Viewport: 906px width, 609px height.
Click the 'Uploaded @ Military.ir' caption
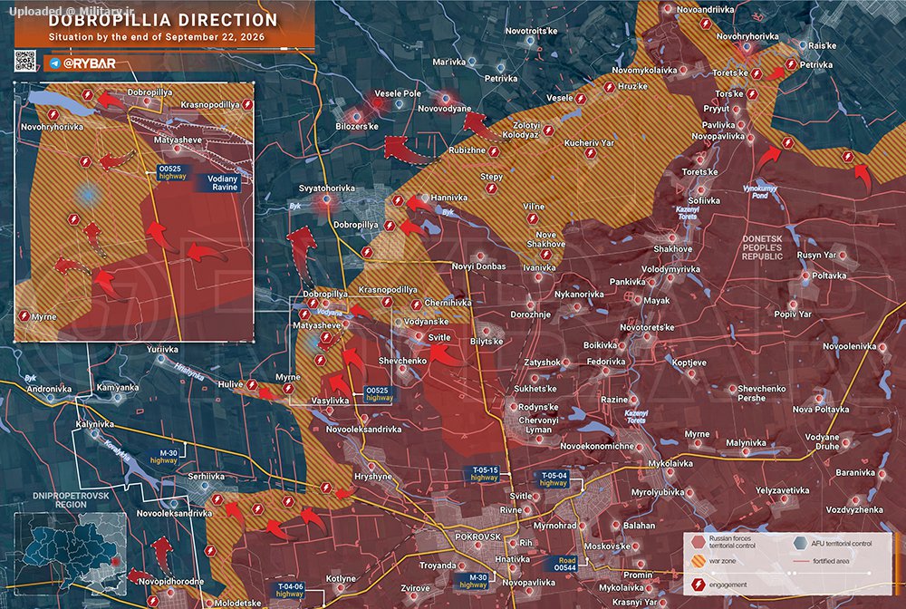click(71, 11)
